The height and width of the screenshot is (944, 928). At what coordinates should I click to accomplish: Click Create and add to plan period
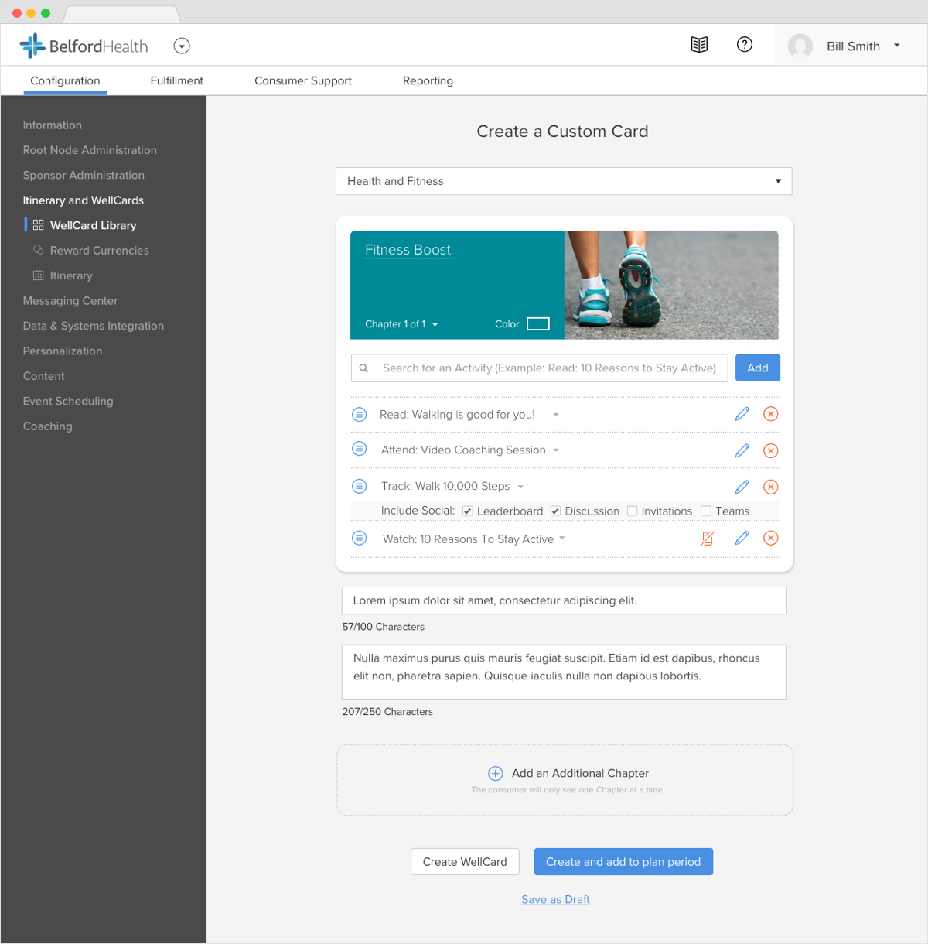point(623,862)
